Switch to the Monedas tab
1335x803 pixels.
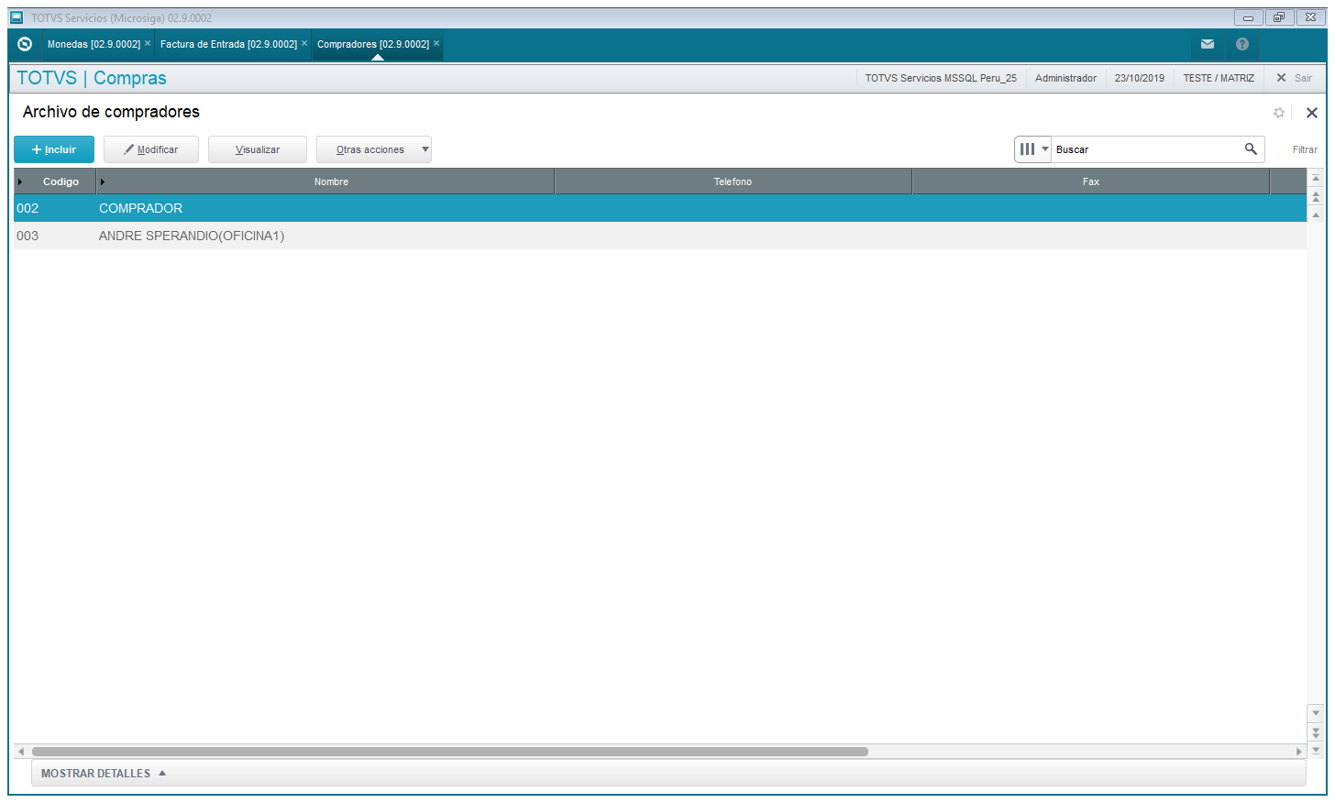tap(94, 44)
